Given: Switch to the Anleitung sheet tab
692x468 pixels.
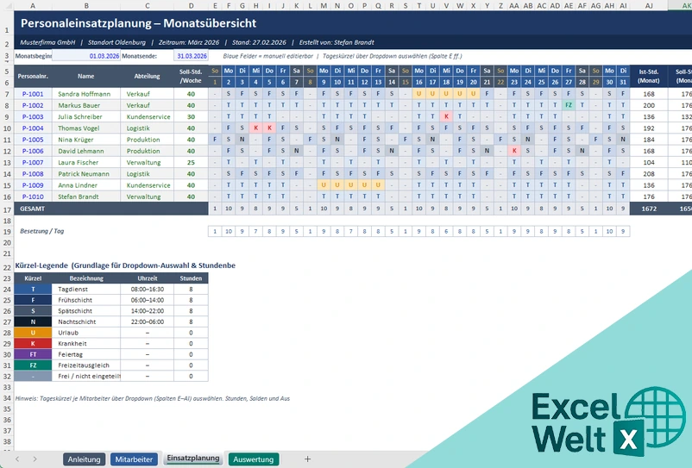Looking at the screenshot, I should tap(84, 459).
